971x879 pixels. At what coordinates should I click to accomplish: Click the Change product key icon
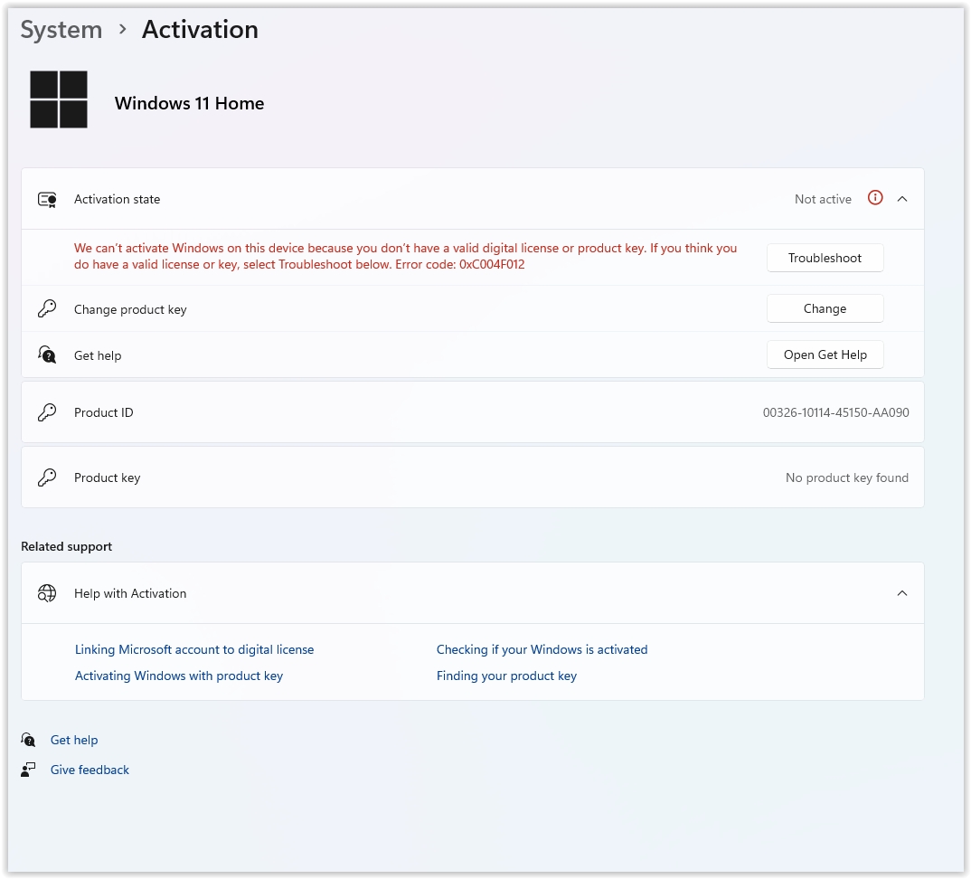[47, 309]
